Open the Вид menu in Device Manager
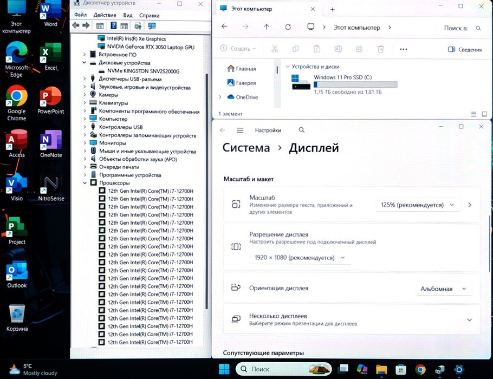 (128, 15)
